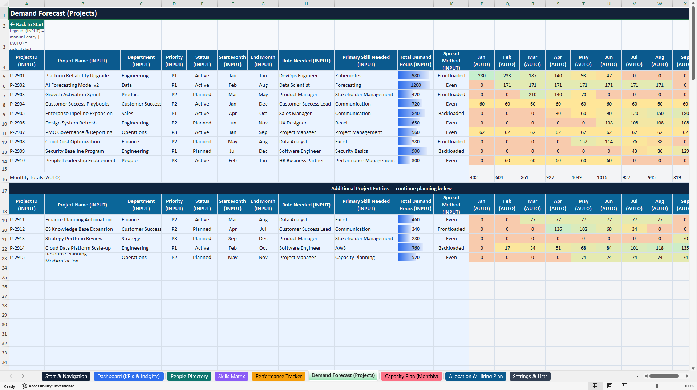The width and height of the screenshot is (697, 390).
Task: Open sheet tab options three-dot icon
Action: pyautogui.click(x=637, y=376)
